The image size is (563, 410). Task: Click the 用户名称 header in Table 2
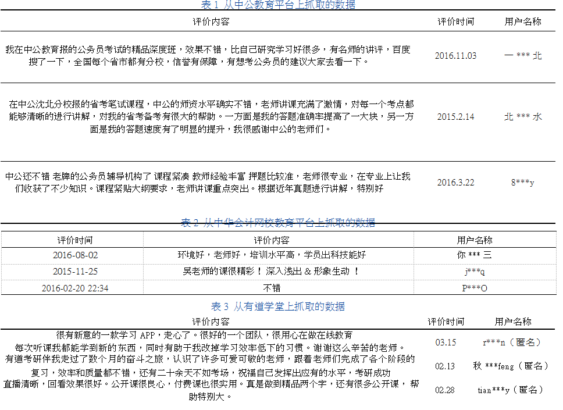point(475,240)
